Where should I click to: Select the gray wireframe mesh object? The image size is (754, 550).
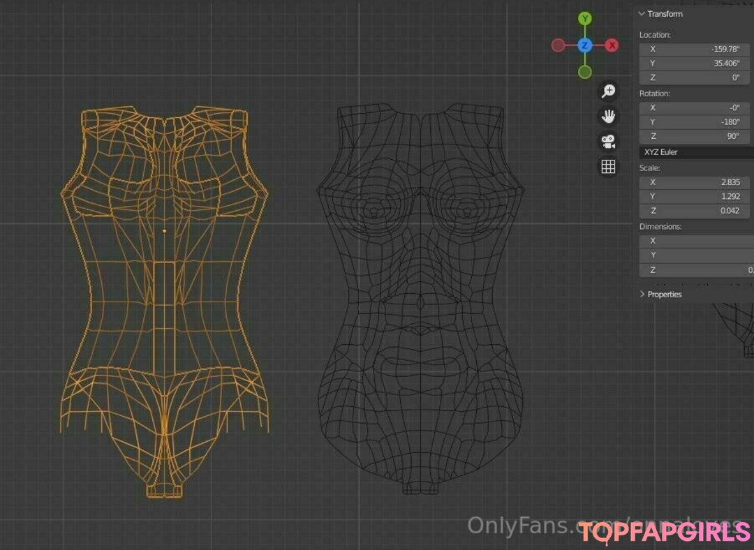[x=420, y=300]
